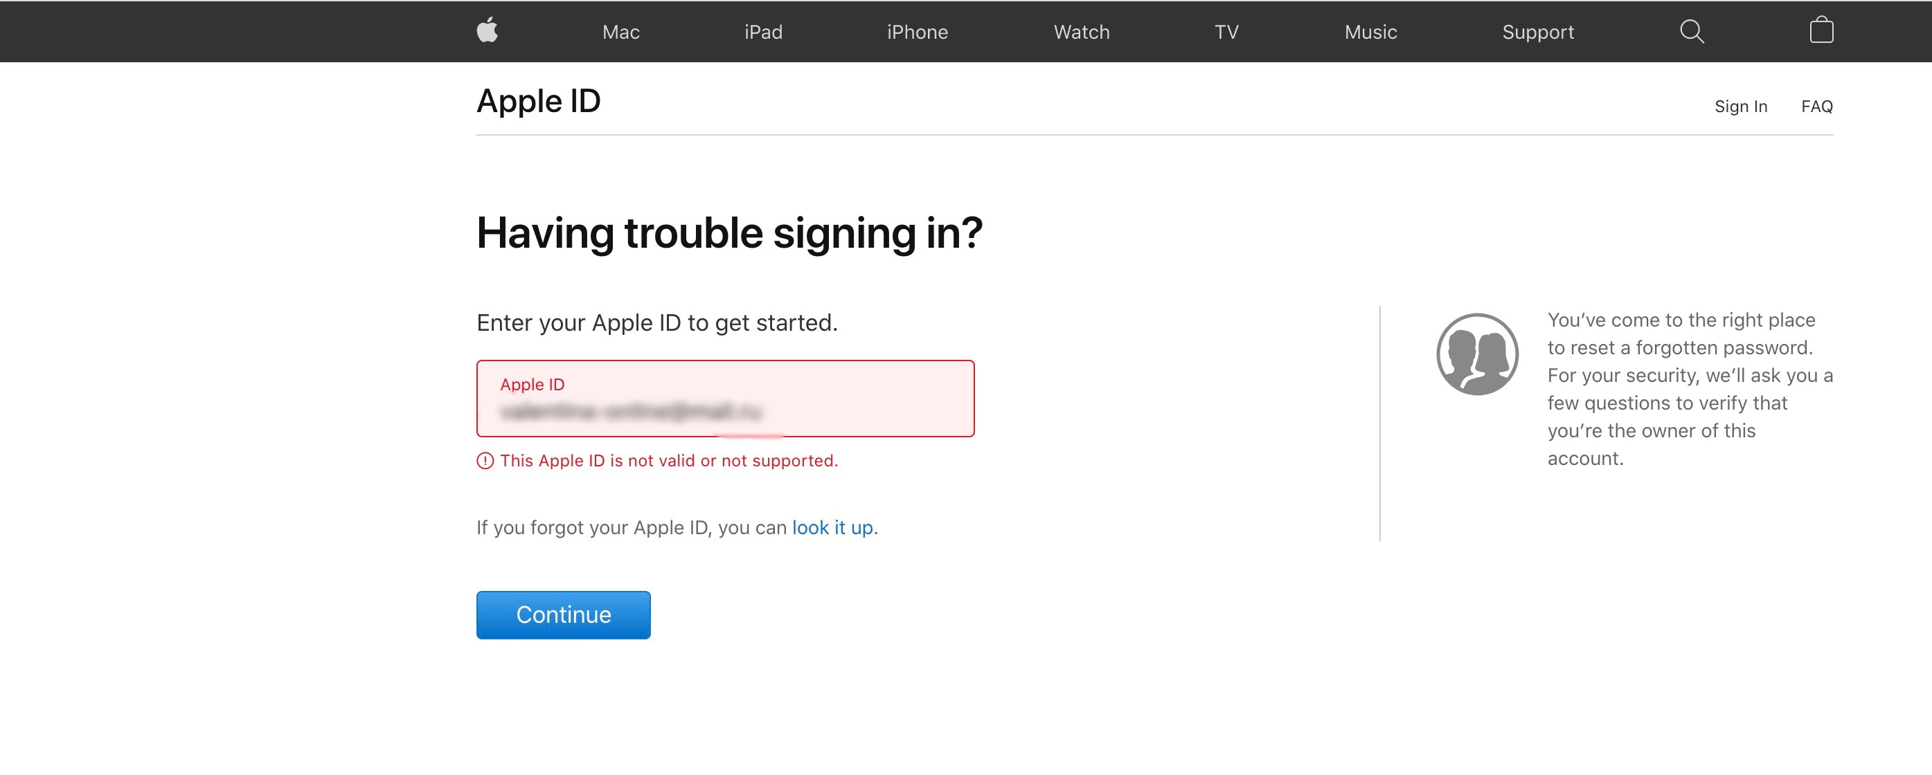Open the Music menu item
The image size is (1932, 775).
(1370, 31)
